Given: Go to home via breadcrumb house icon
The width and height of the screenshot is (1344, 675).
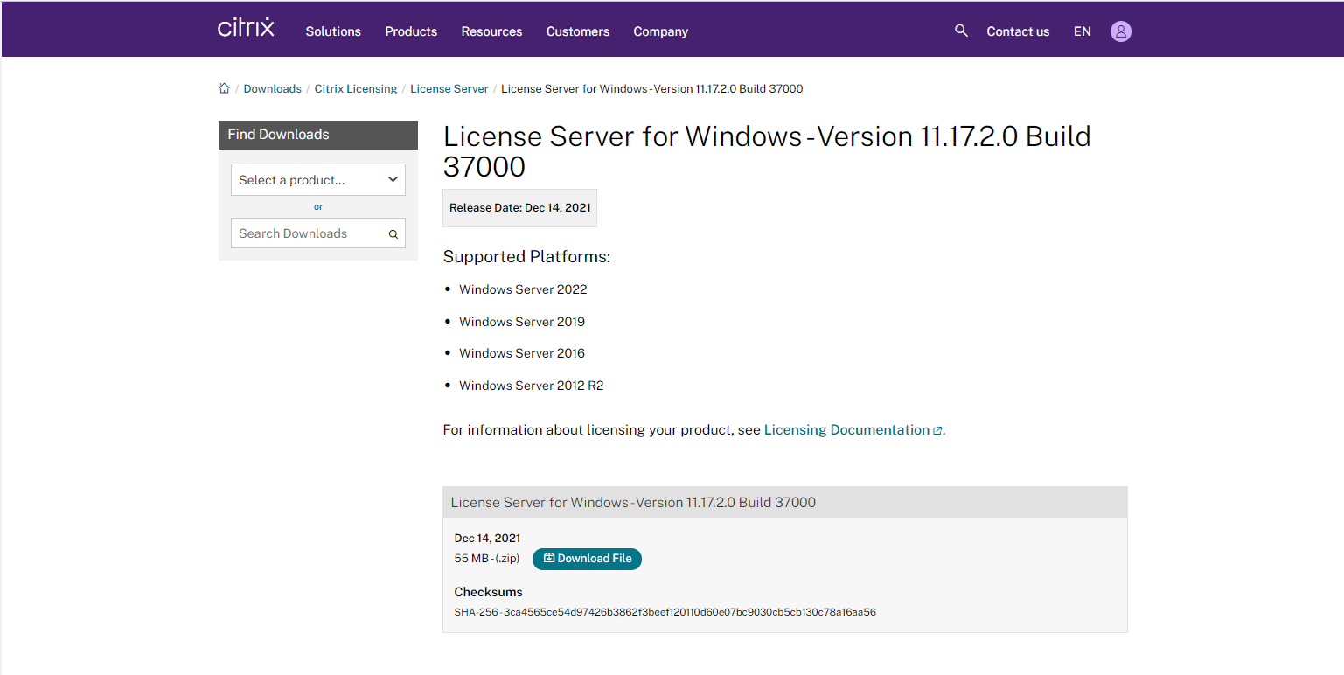Looking at the screenshot, I should [x=224, y=88].
